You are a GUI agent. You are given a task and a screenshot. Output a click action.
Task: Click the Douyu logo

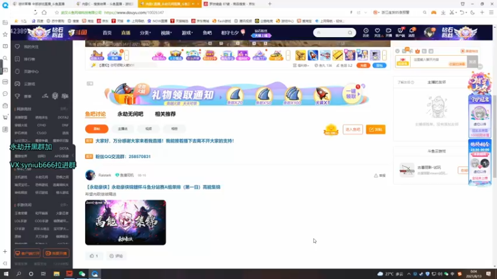tap(78, 33)
